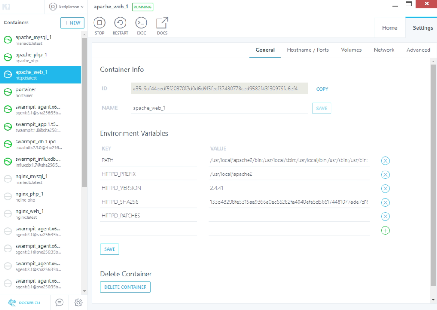
Task: Copy the container ID
Action: (x=322, y=89)
